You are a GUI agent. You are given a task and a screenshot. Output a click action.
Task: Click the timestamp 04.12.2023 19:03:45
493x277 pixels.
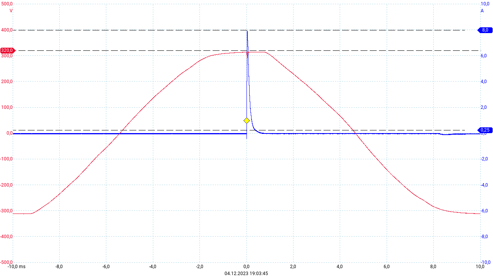click(x=246, y=274)
